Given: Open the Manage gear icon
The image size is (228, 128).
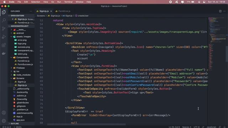Looking at the screenshot, I should (x=4, y=121).
